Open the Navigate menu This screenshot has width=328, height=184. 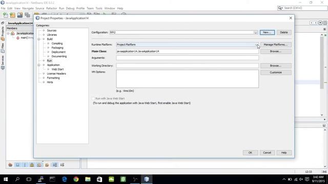(28, 8)
